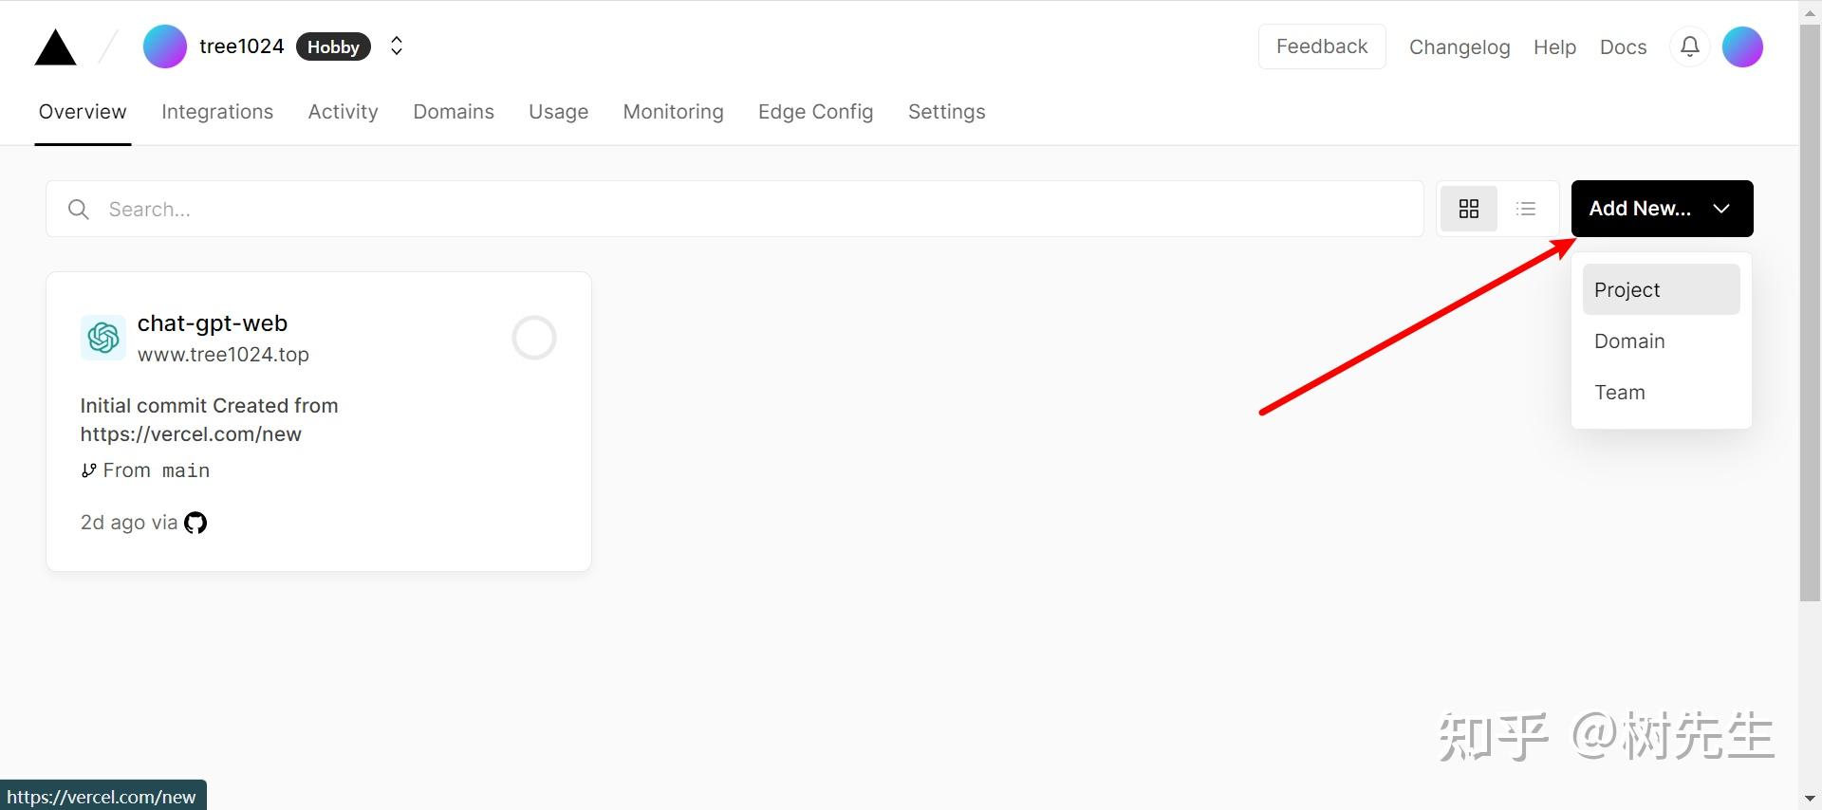Click the page vertical scrollbar thumb
1822x810 pixels.
[1811, 313]
